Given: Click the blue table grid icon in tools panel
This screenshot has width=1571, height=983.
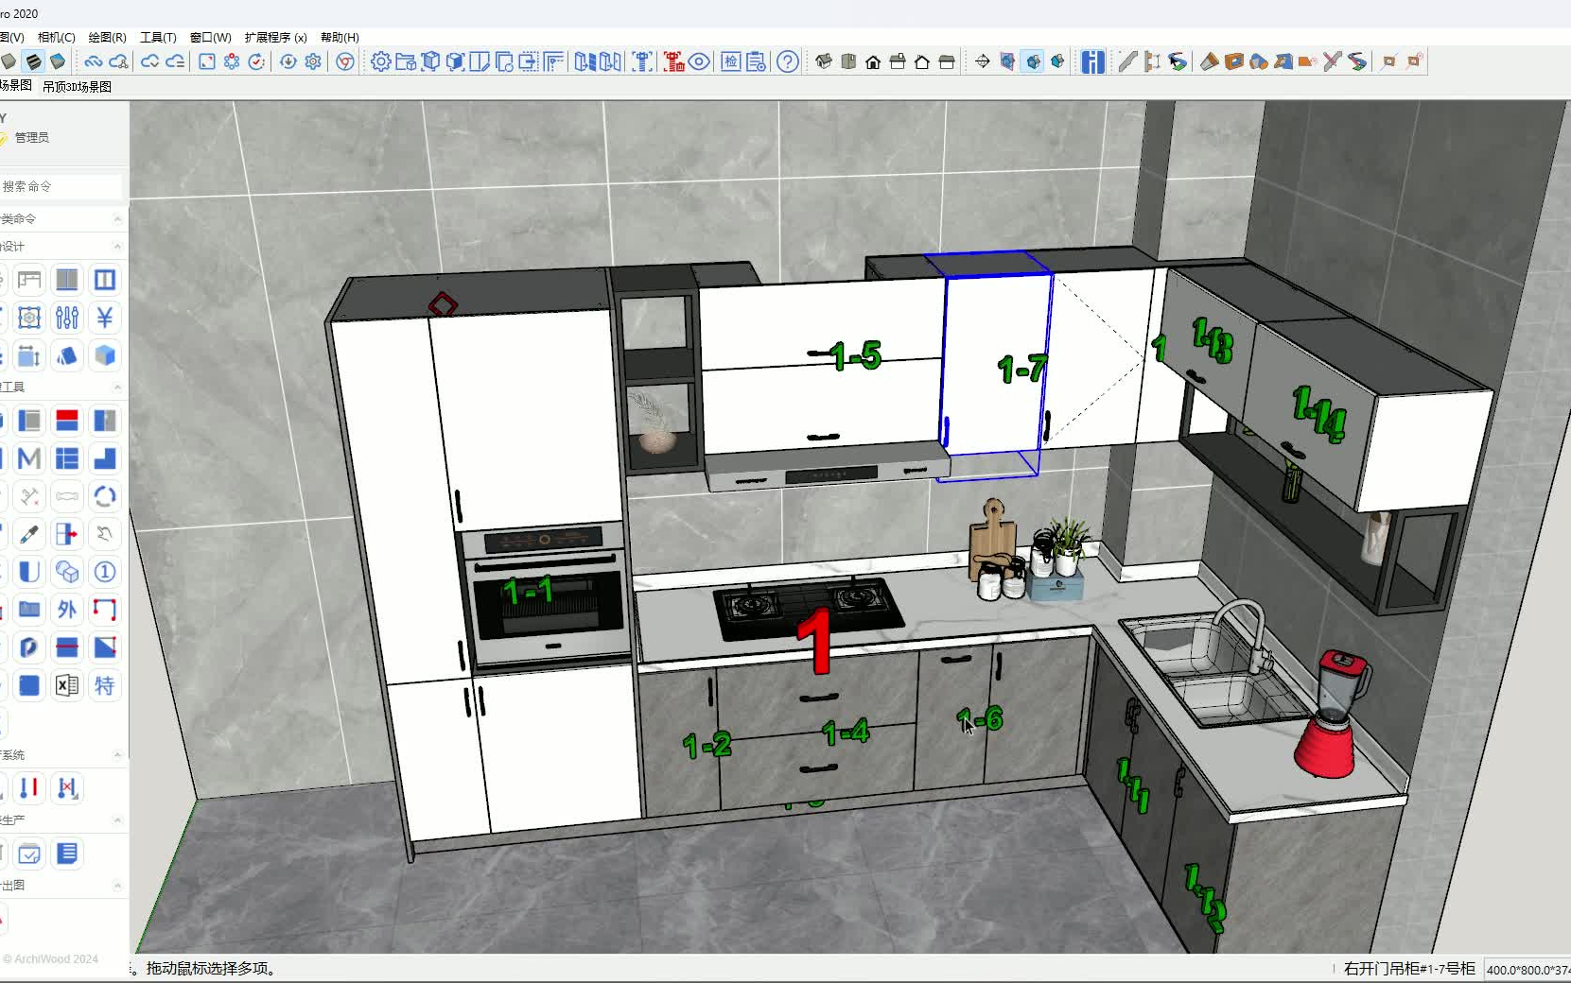Looking at the screenshot, I should point(67,458).
